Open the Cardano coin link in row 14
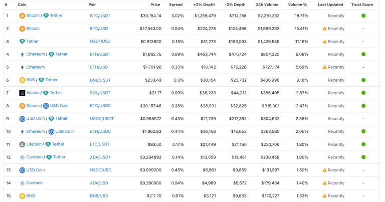The width and height of the screenshot is (385, 202). (x=34, y=183)
